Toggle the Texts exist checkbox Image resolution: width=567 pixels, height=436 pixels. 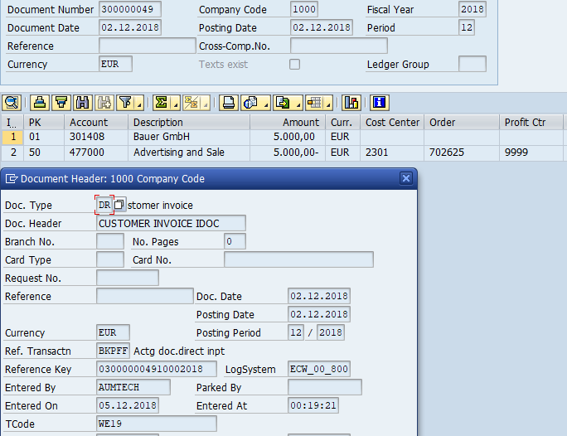click(x=294, y=65)
